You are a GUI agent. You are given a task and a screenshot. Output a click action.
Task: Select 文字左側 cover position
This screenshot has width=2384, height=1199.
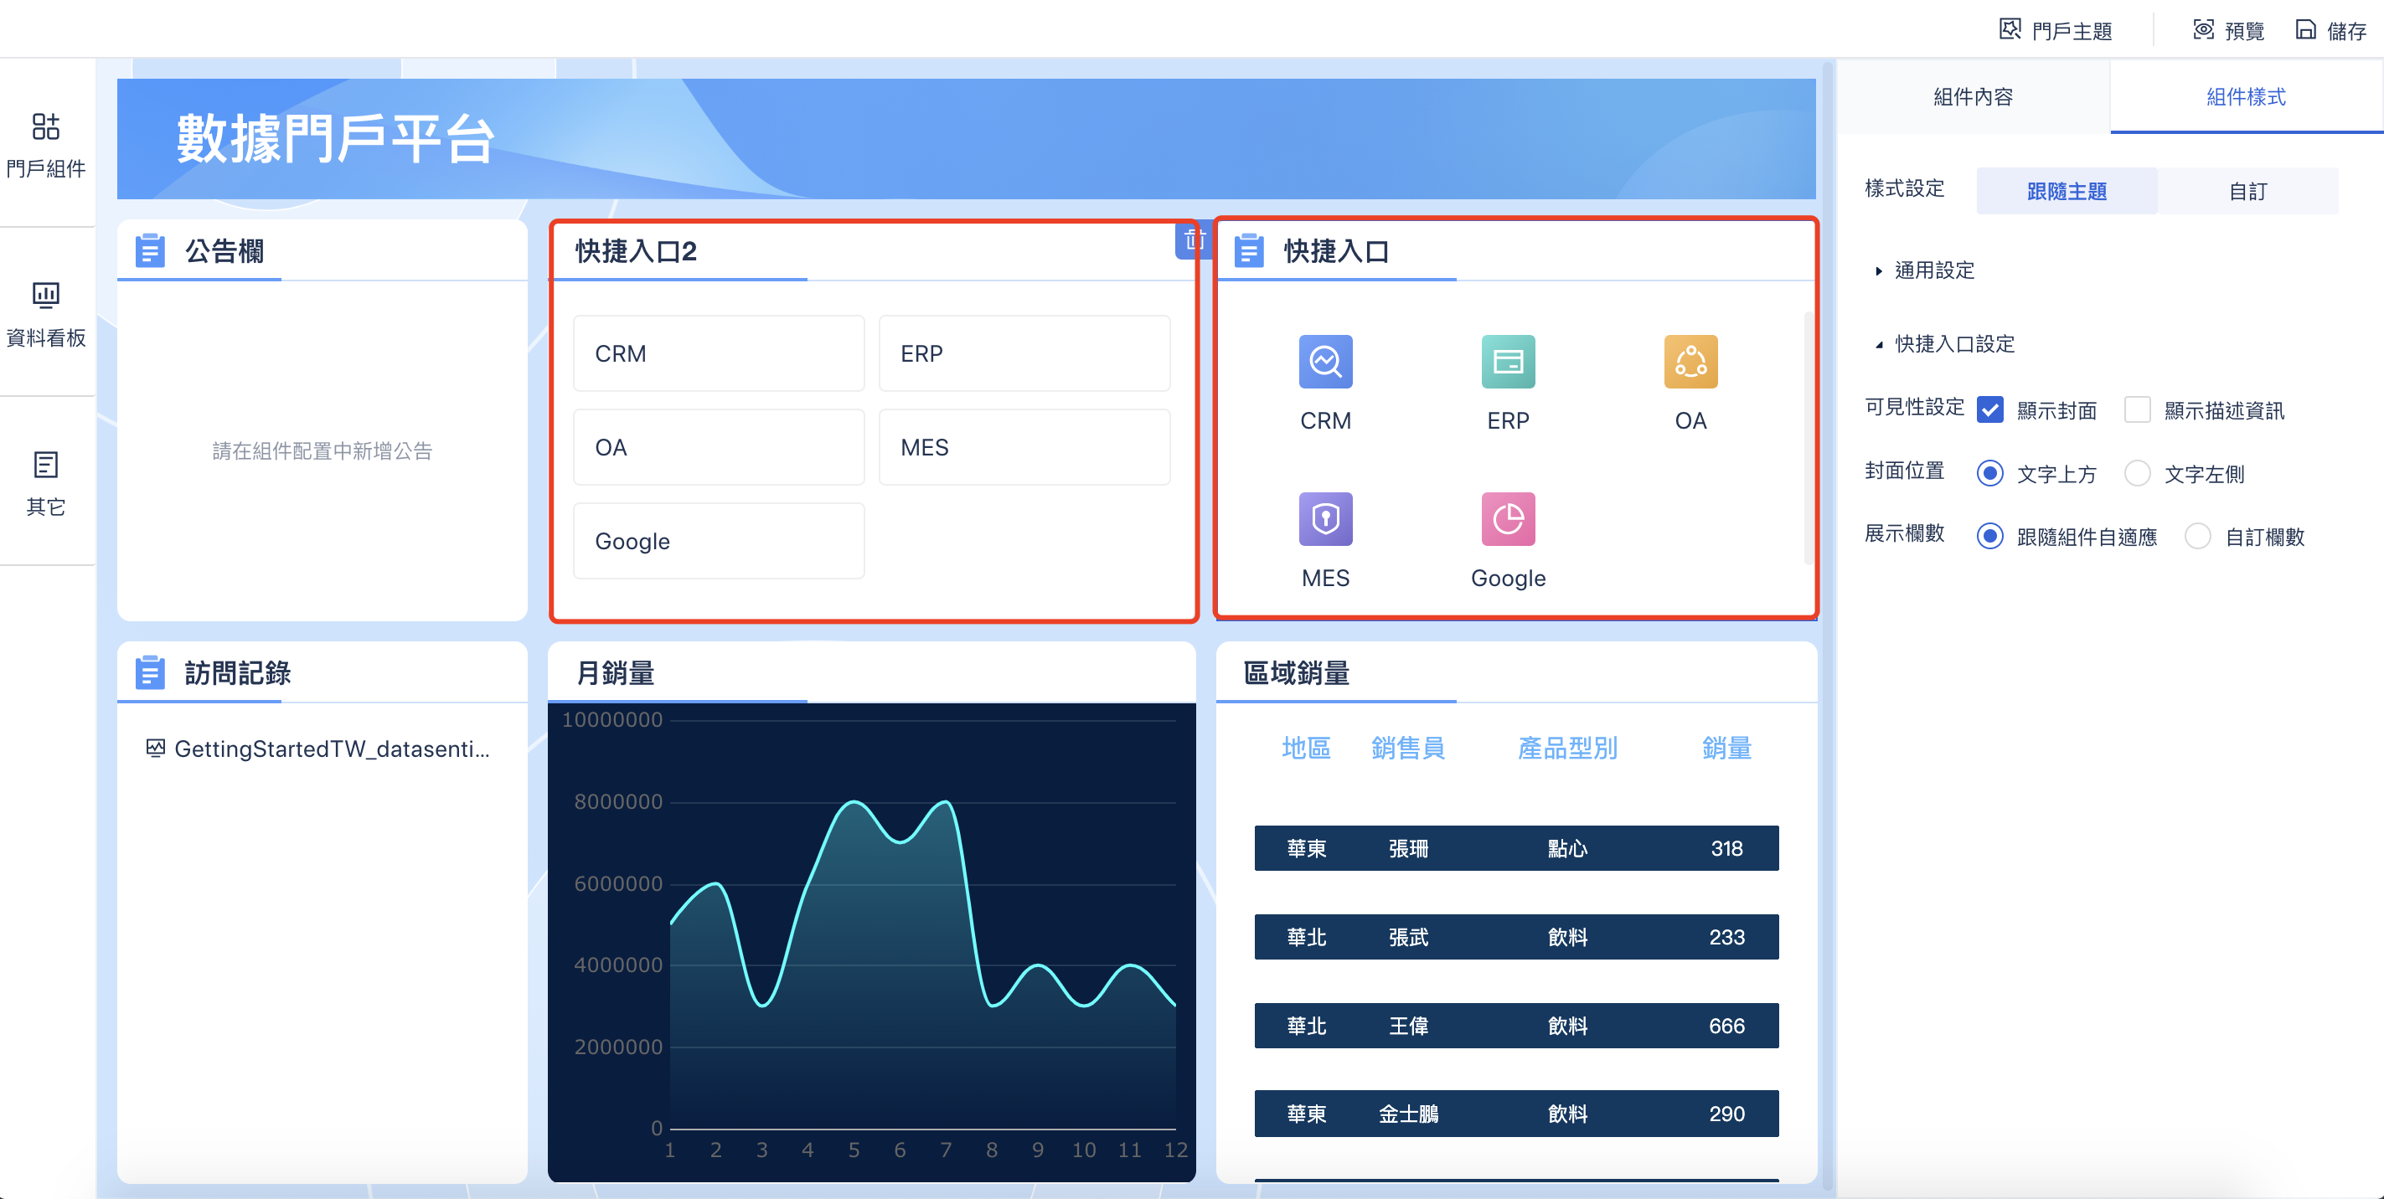coord(2137,474)
